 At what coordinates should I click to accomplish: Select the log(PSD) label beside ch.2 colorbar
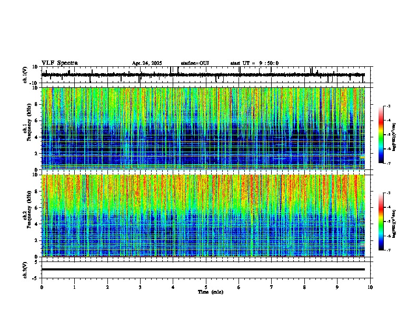(x=394, y=224)
